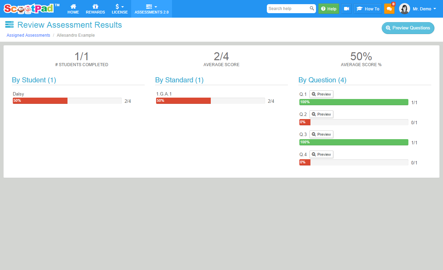Preview question Q.4
The height and width of the screenshot is (270, 443).
click(321, 154)
